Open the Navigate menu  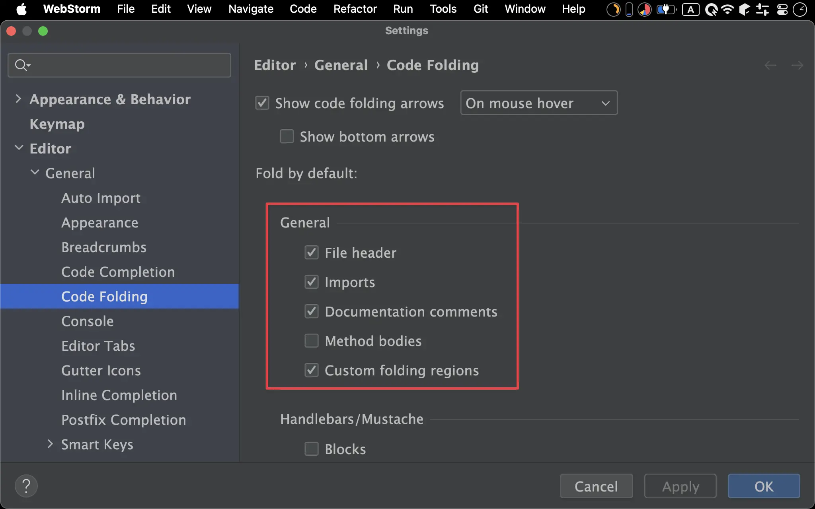[251, 9]
